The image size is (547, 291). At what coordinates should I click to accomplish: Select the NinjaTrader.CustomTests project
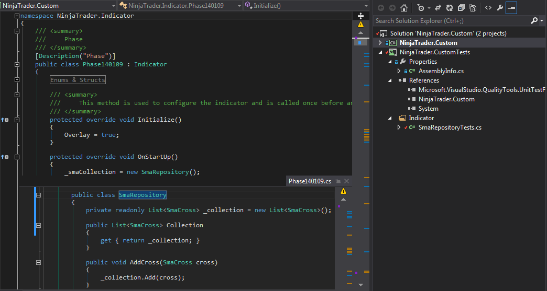click(435, 52)
